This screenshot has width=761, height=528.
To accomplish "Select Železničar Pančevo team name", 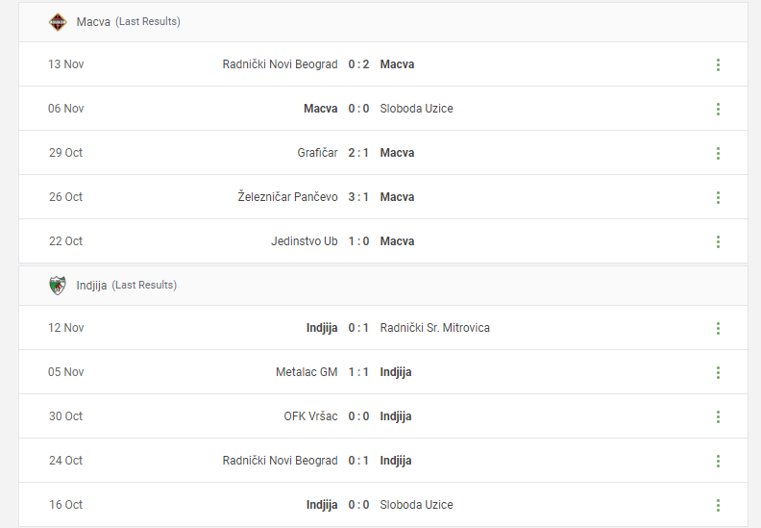I will click(287, 197).
